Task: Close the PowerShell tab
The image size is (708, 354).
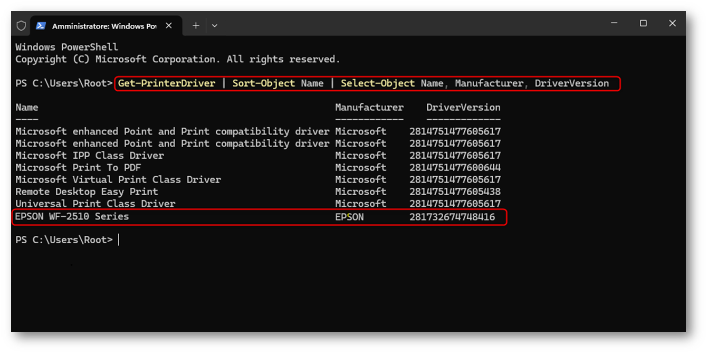Action: click(x=169, y=25)
